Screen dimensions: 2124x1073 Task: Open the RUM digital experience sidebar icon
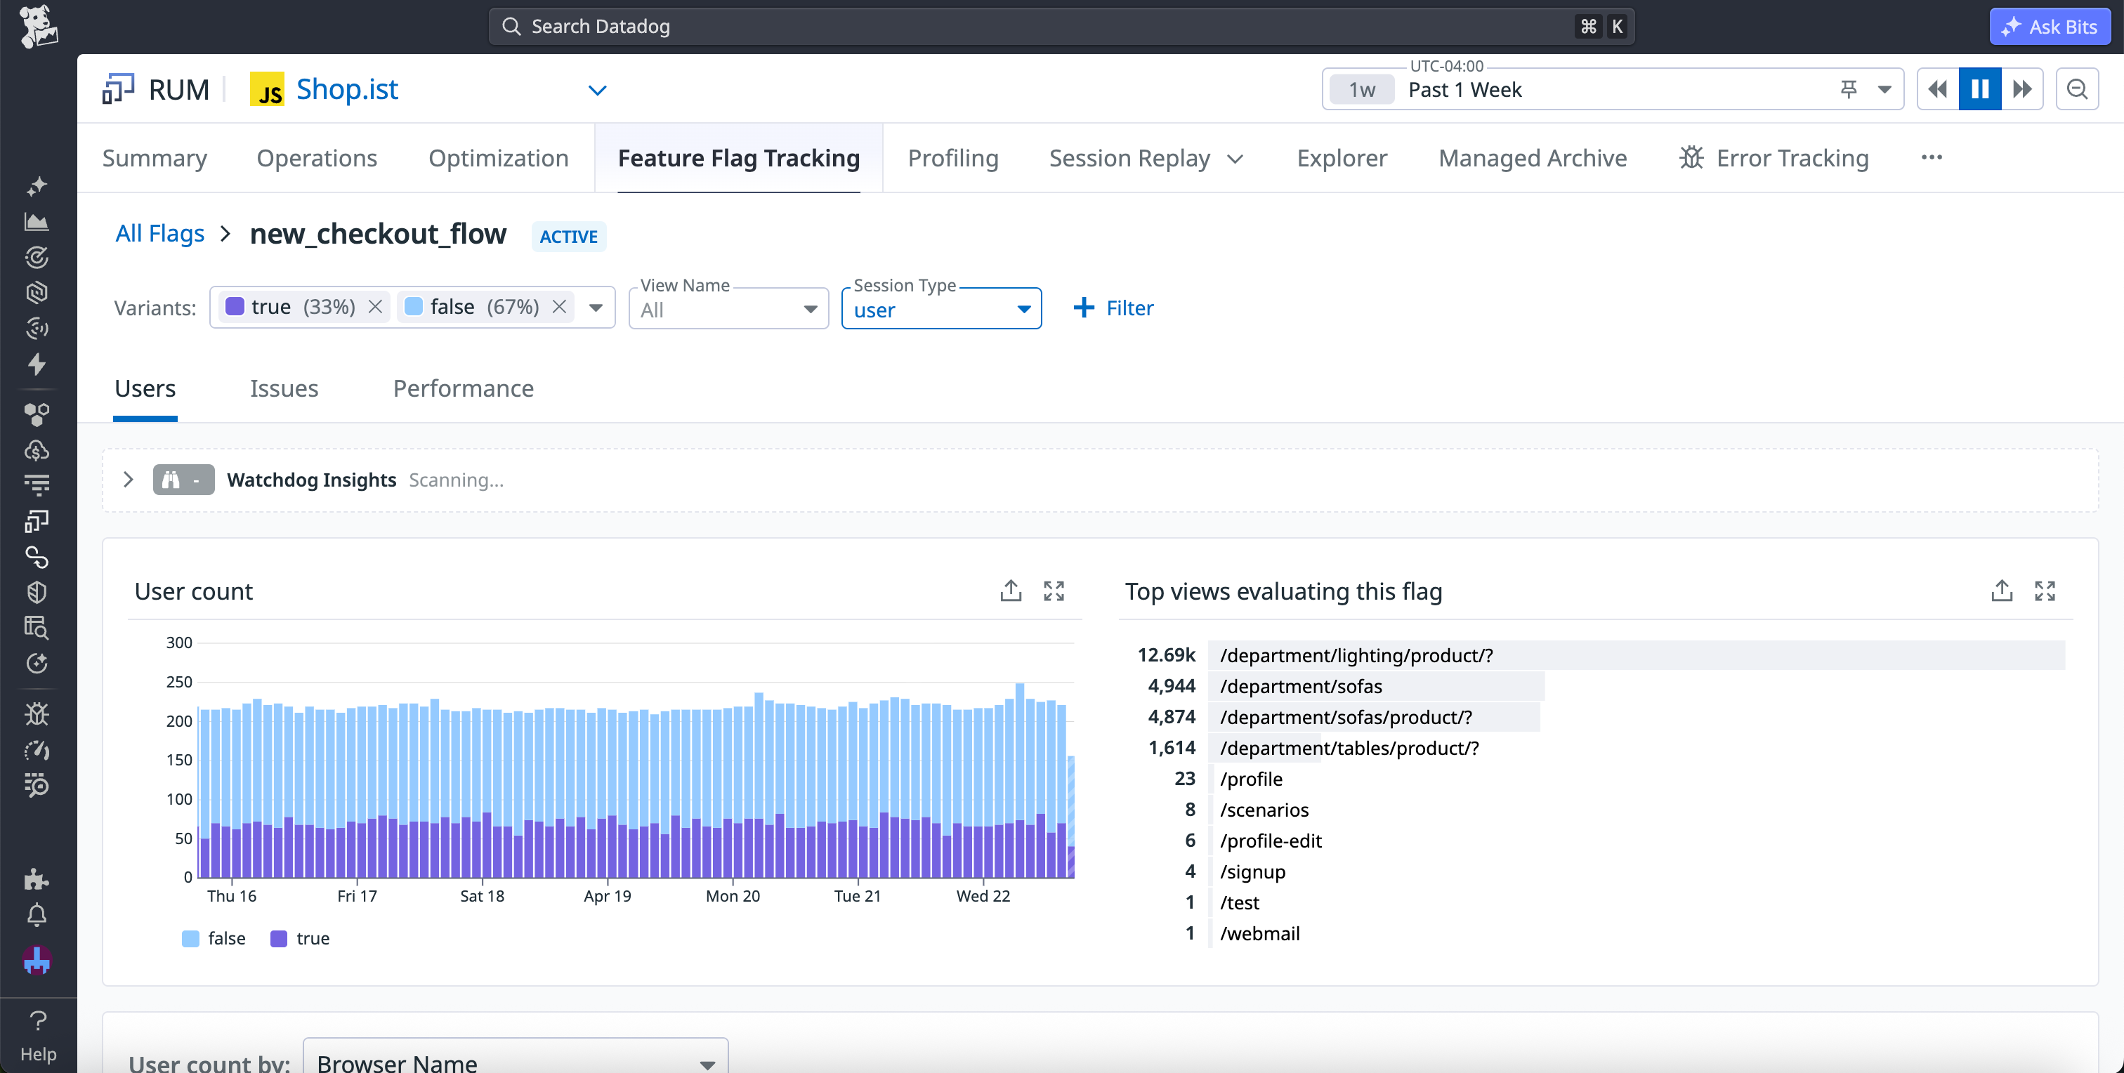pyautogui.click(x=37, y=521)
